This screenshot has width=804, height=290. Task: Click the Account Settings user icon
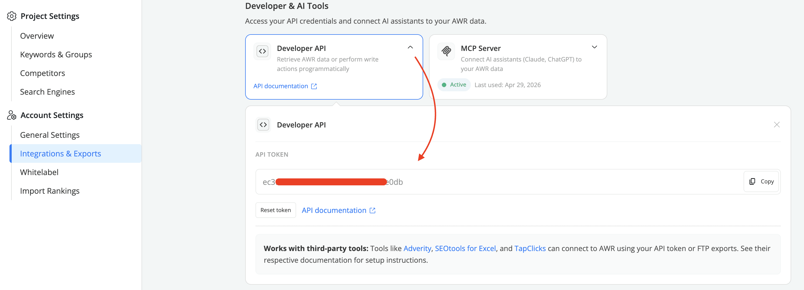coord(11,115)
